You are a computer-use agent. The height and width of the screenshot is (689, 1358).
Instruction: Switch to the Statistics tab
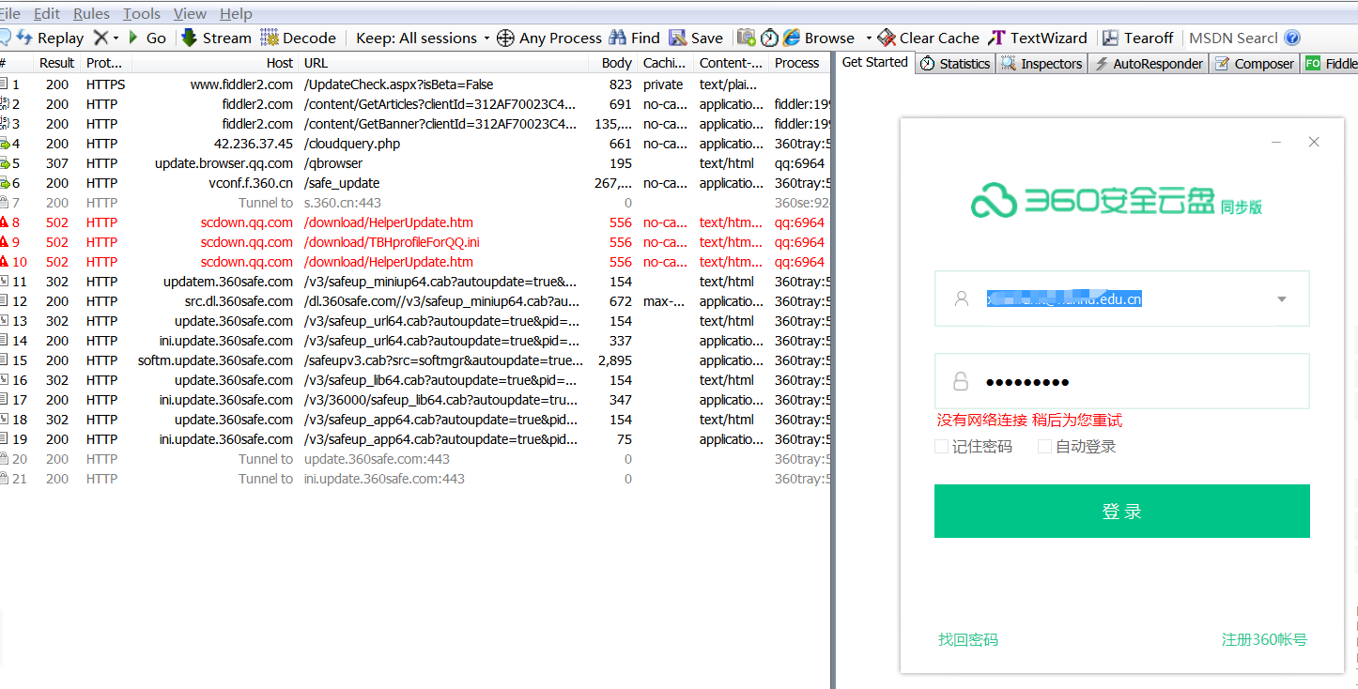tap(954, 64)
